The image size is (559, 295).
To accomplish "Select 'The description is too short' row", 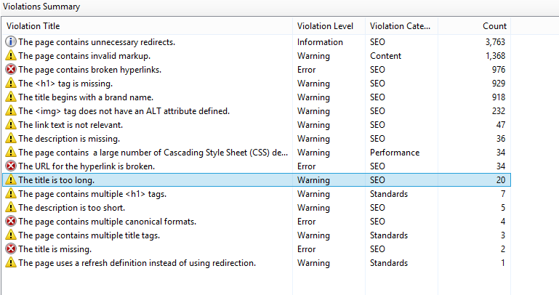I will [257, 208].
